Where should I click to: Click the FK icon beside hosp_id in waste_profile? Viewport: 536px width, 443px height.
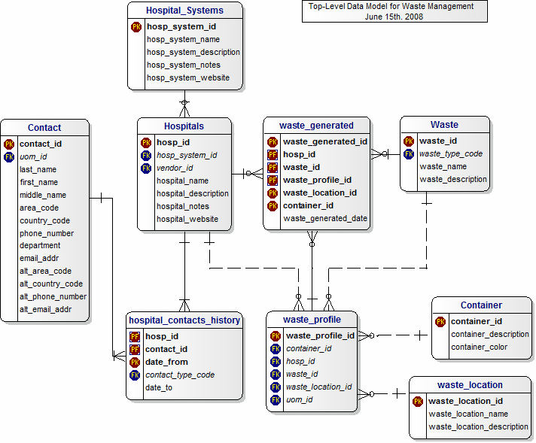point(276,362)
